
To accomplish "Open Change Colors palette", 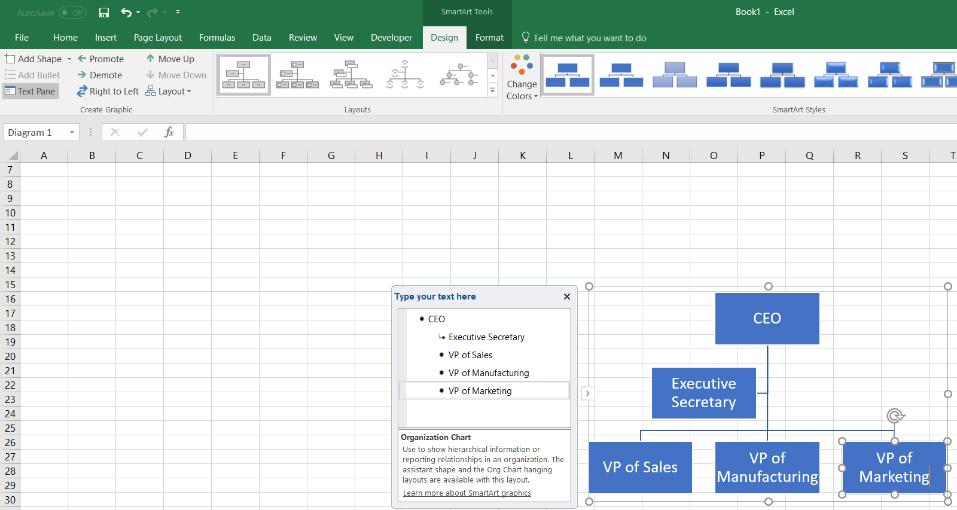I will point(522,78).
